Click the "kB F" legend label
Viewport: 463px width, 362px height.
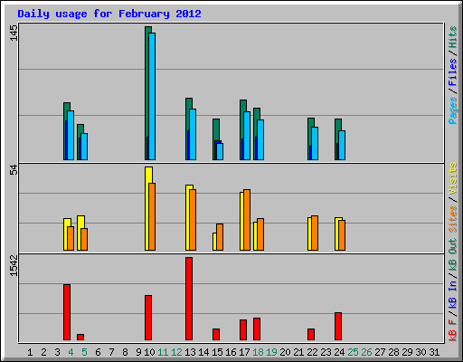(x=453, y=329)
